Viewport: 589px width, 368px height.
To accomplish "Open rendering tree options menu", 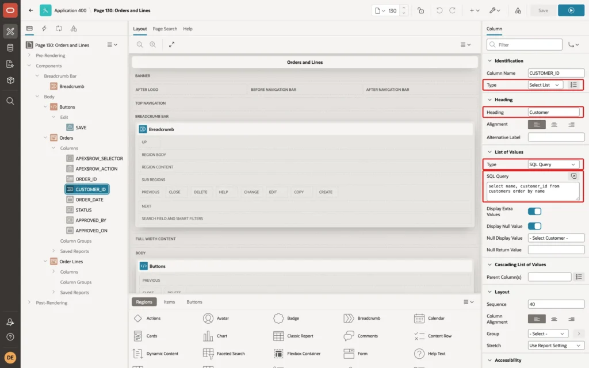I will click(x=112, y=45).
